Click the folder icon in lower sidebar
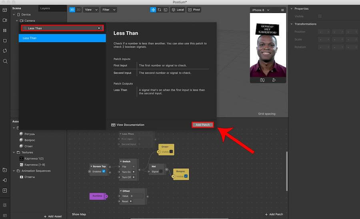The width and height of the screenshot is (360, 219). [4, 170]
